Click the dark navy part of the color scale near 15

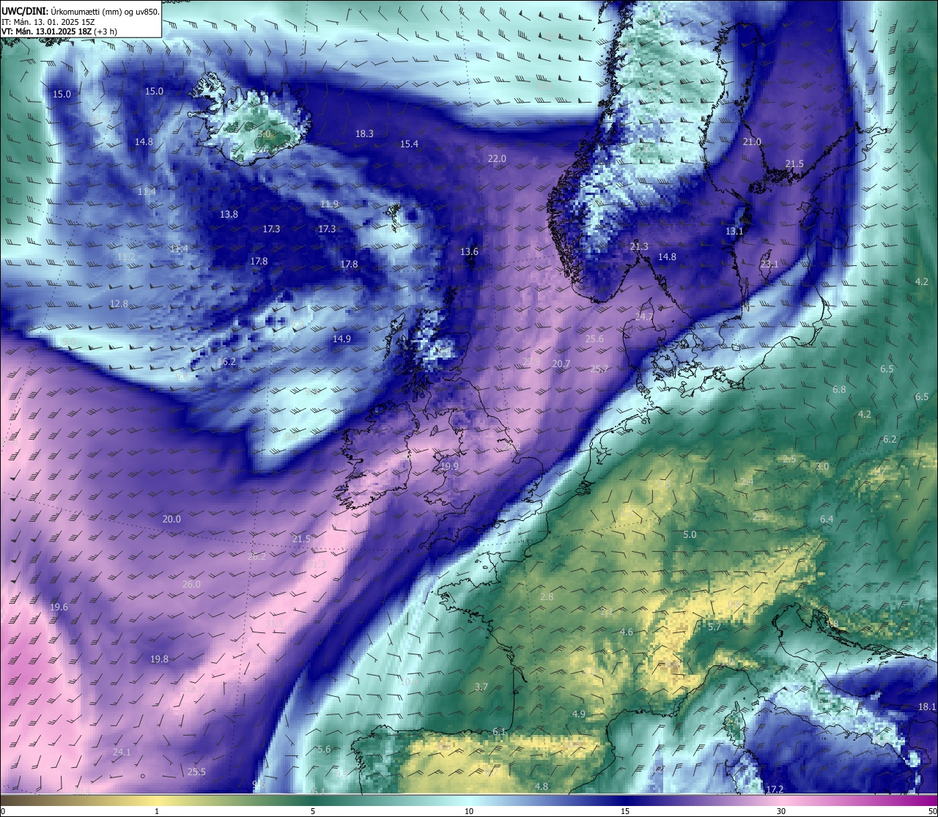625,800
